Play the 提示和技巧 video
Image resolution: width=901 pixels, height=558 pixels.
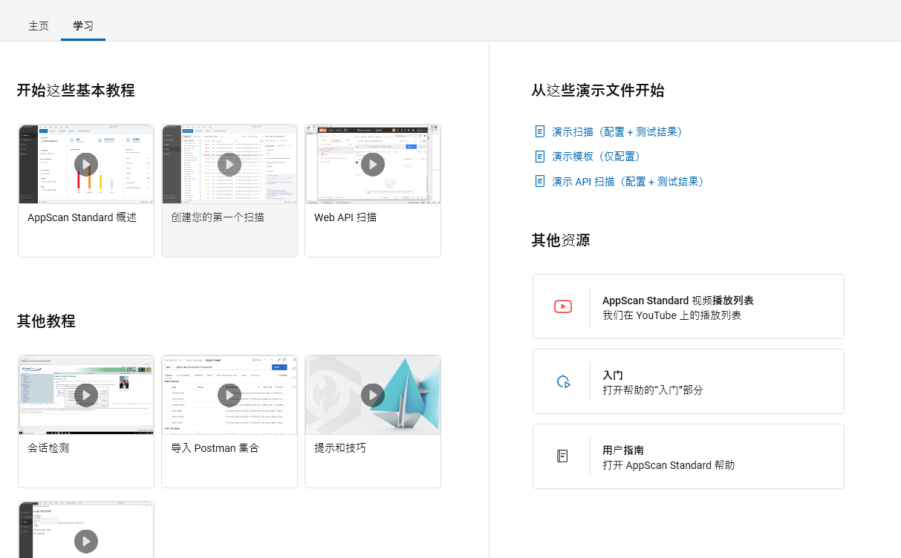373,395
